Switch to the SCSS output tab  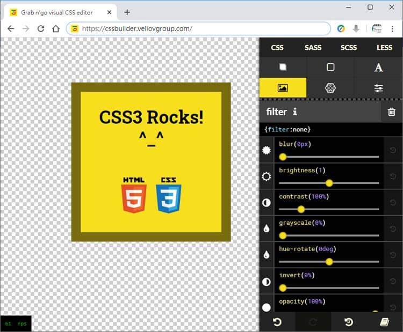click(x=349, y=47)
